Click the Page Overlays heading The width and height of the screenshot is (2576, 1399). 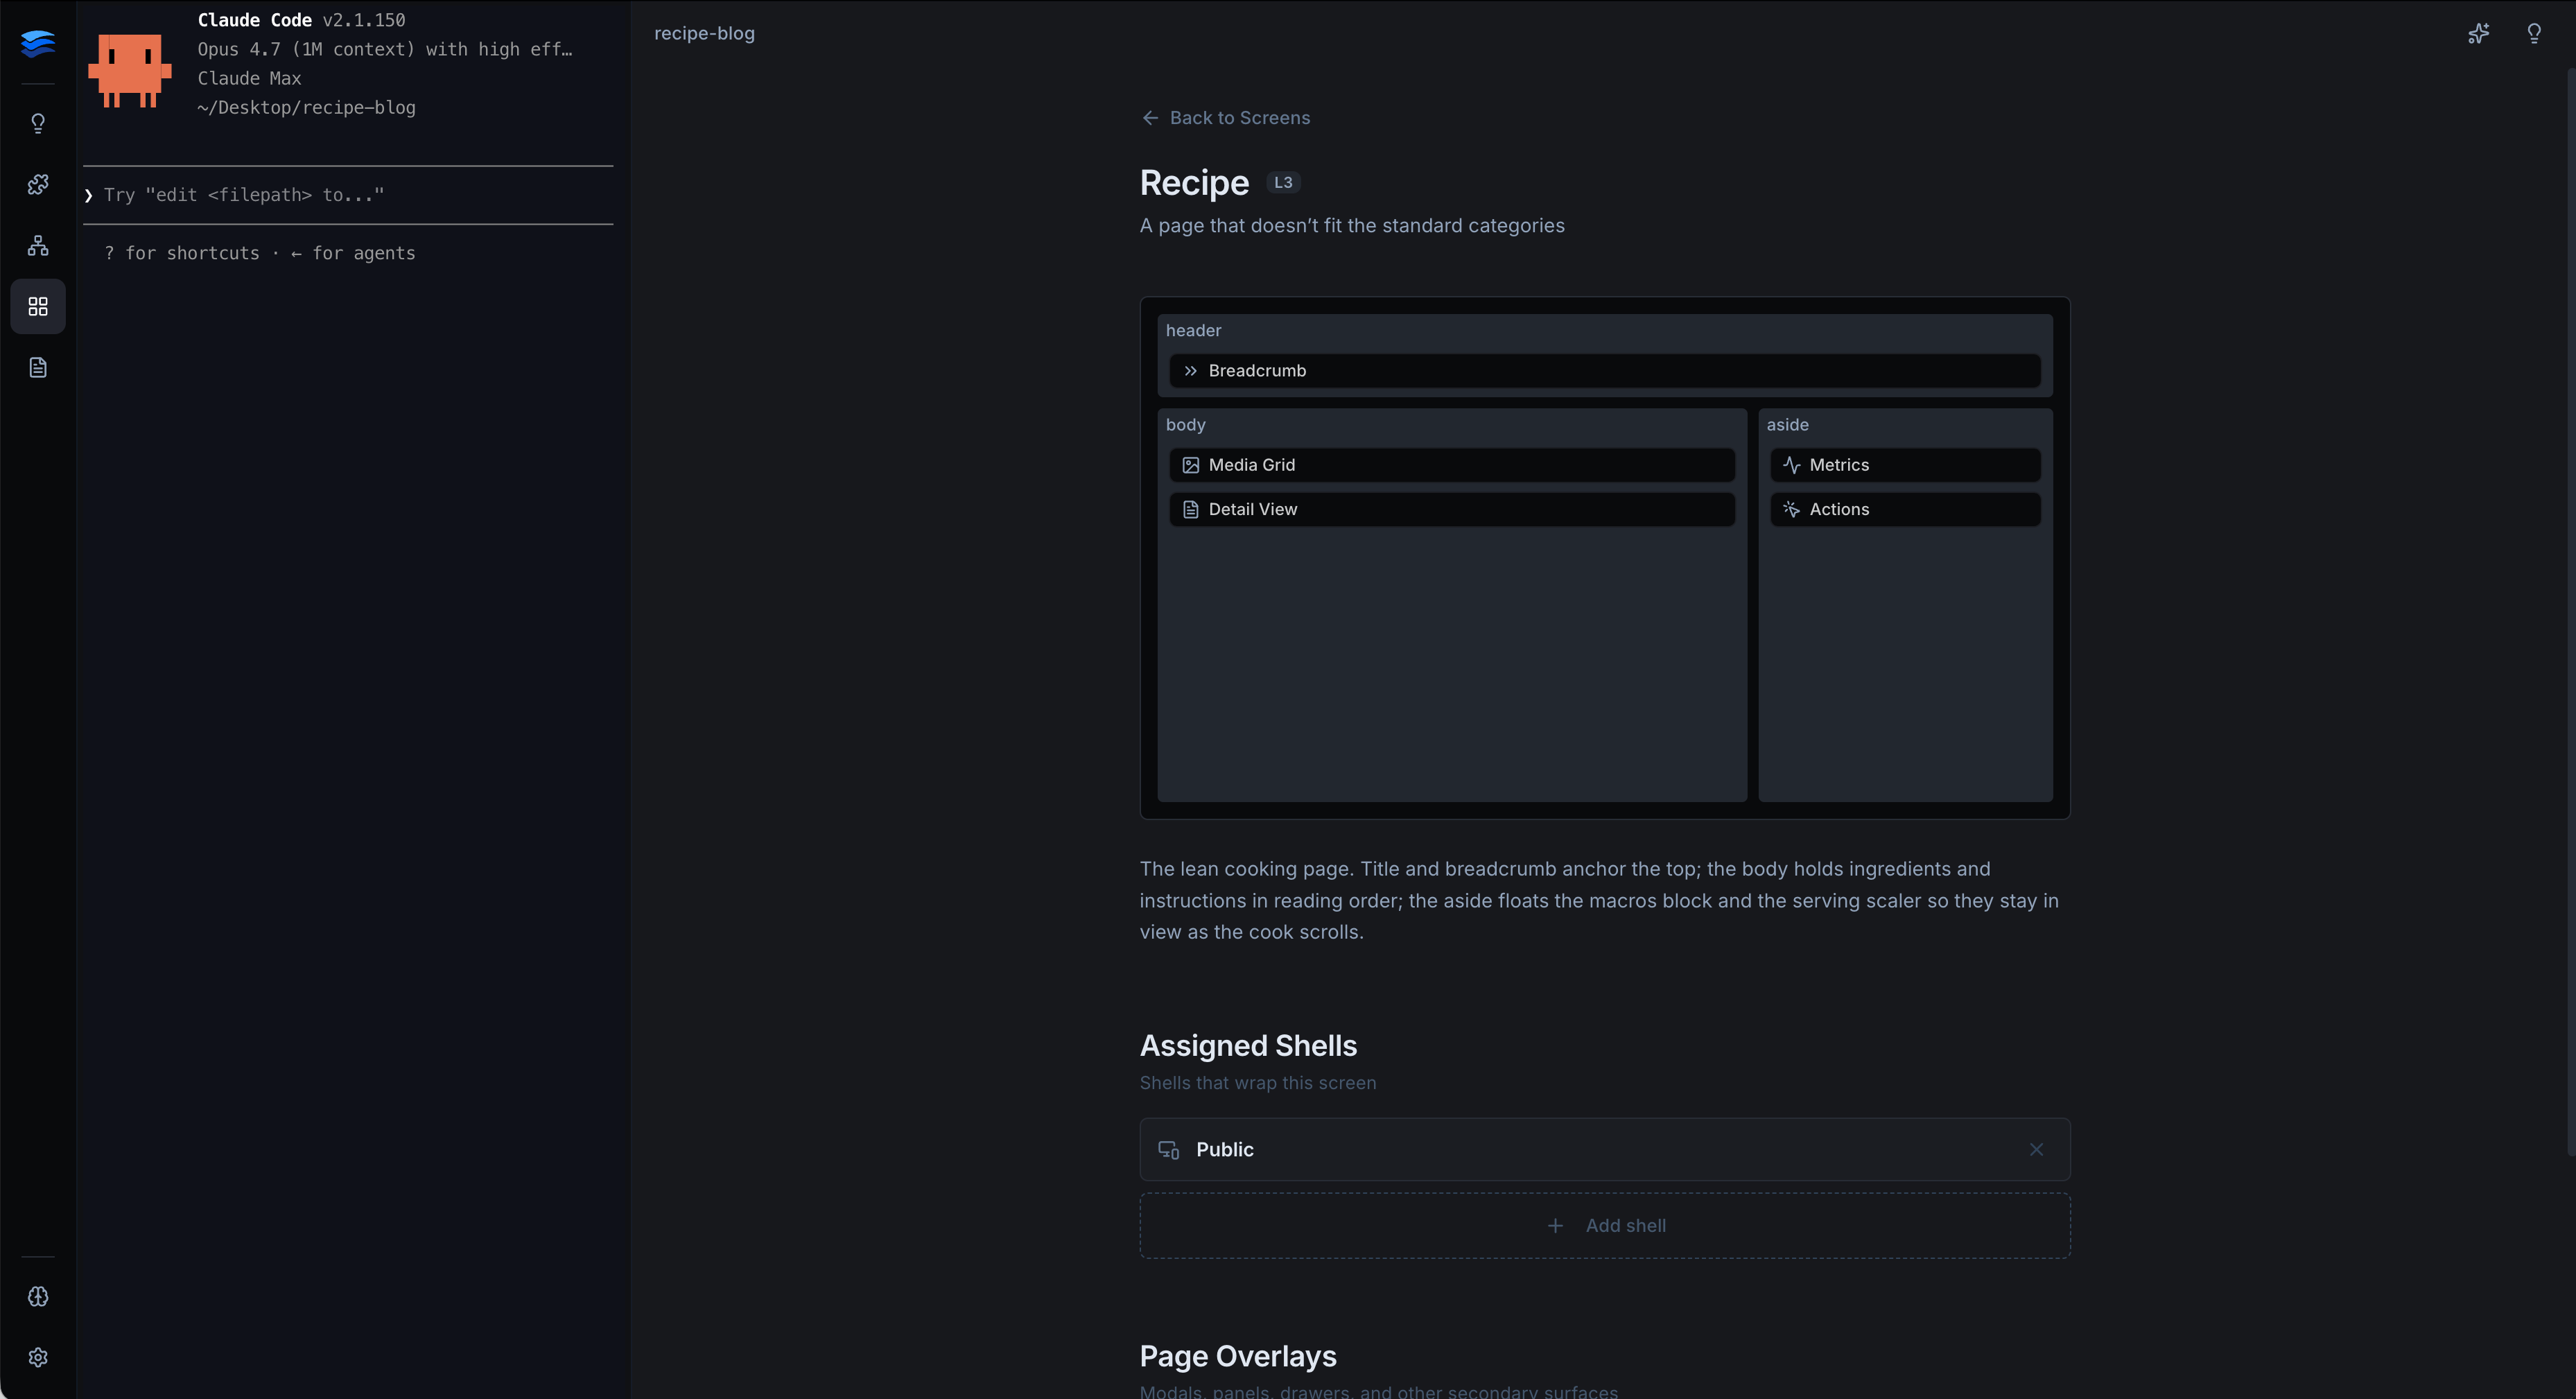(1238, 1357)
